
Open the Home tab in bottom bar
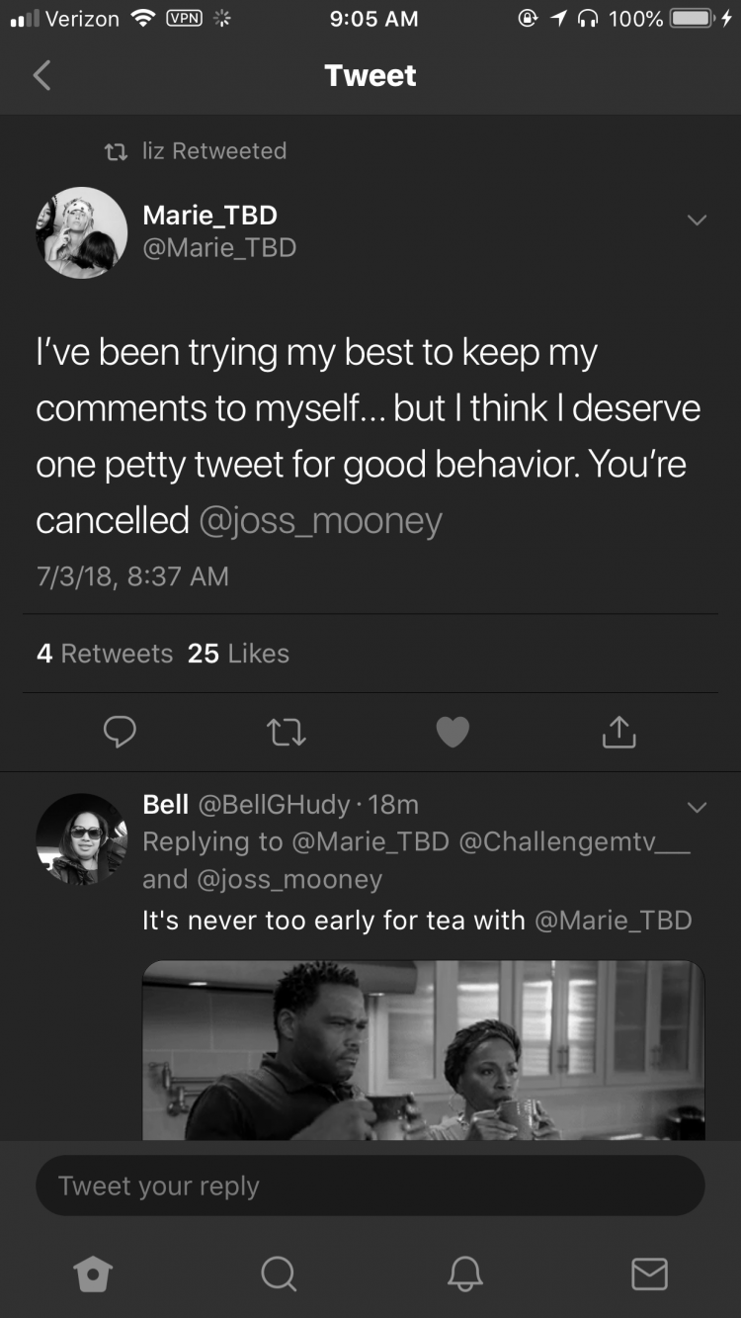[x=93, y=1274]
